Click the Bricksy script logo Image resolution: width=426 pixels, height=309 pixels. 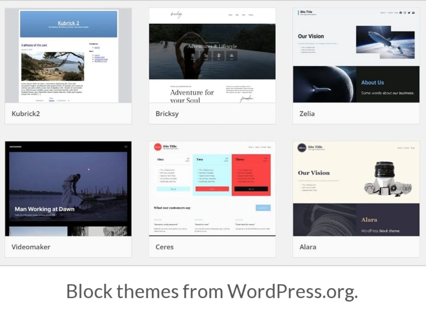(176, 15)
